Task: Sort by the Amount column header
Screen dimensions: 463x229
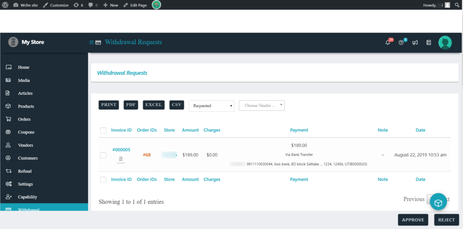Action: (x=190, y=130)
